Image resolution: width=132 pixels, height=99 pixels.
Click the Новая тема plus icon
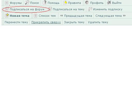[x=7, y=15]
